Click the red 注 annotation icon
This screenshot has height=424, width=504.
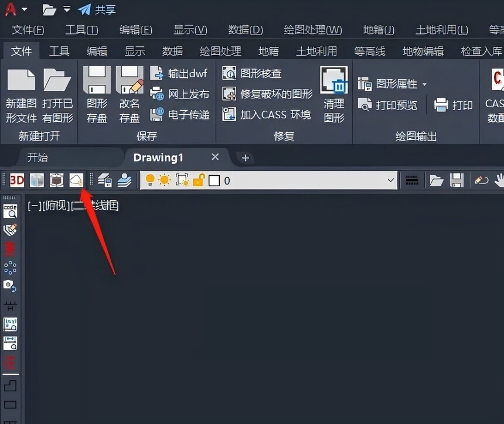pos(11,363)
